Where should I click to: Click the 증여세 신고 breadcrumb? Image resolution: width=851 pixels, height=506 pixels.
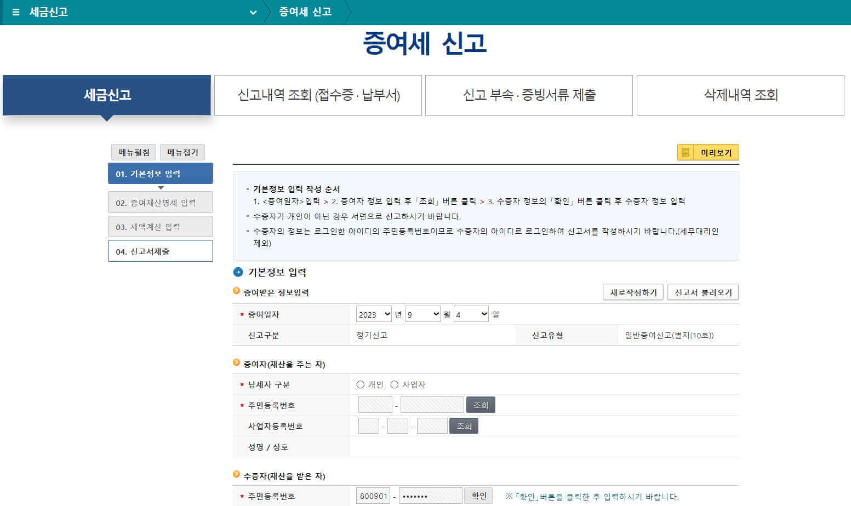[305, 12]
